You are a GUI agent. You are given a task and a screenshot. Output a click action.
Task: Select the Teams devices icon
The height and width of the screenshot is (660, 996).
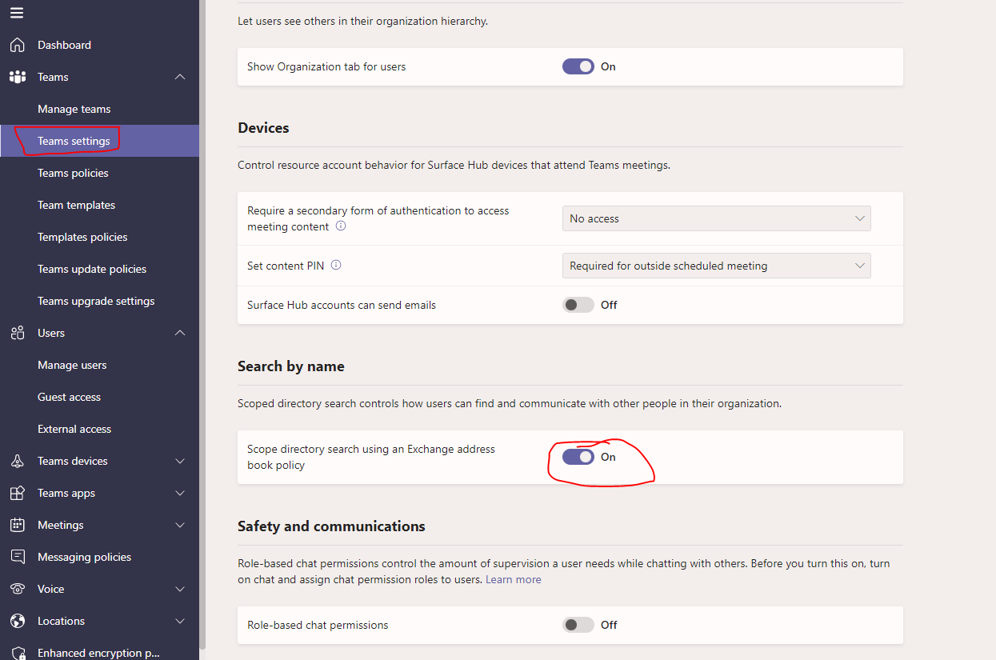tap(18, 460)
